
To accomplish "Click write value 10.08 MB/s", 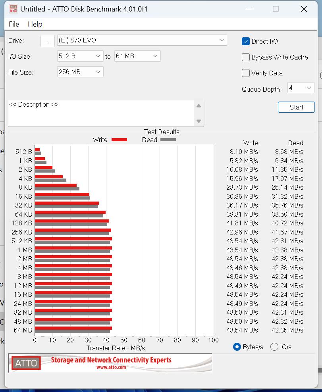I will pos(242,169).
